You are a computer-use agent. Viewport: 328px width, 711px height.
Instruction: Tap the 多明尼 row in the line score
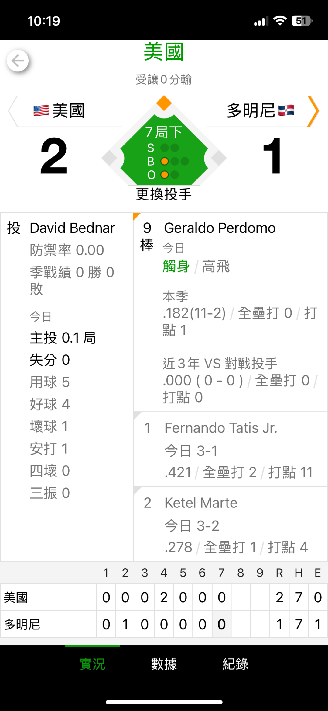point(22,624)
